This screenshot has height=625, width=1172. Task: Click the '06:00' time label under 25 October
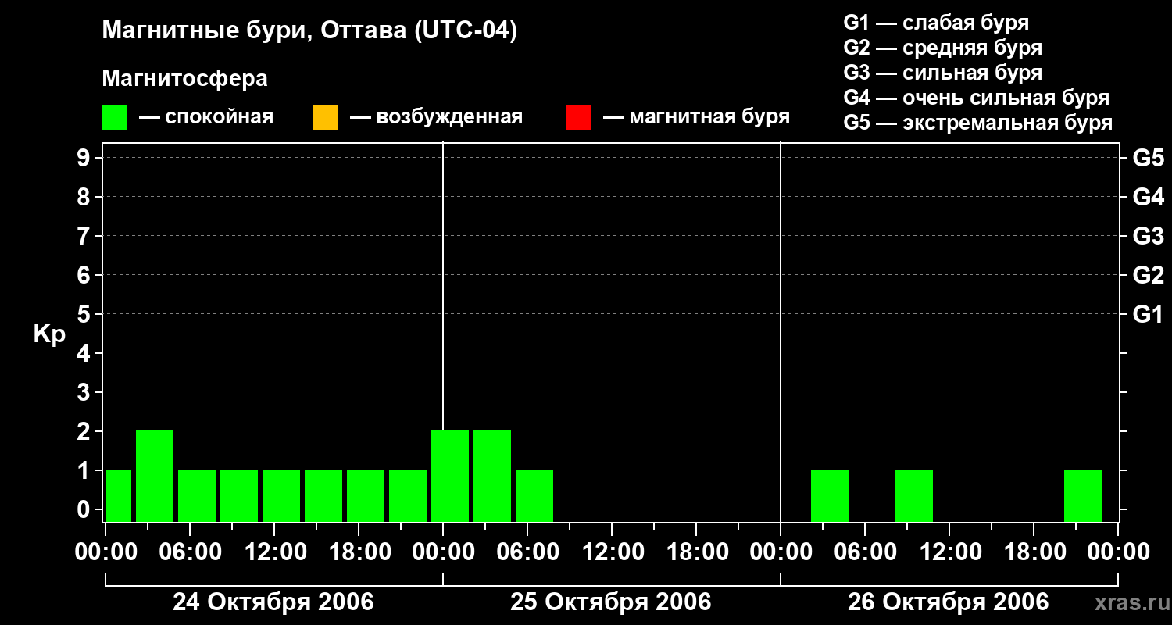click(x=527, y=552)
